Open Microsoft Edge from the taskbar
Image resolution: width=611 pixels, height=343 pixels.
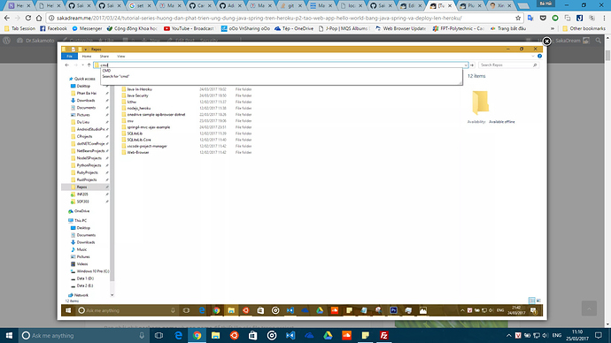(178, 335)
